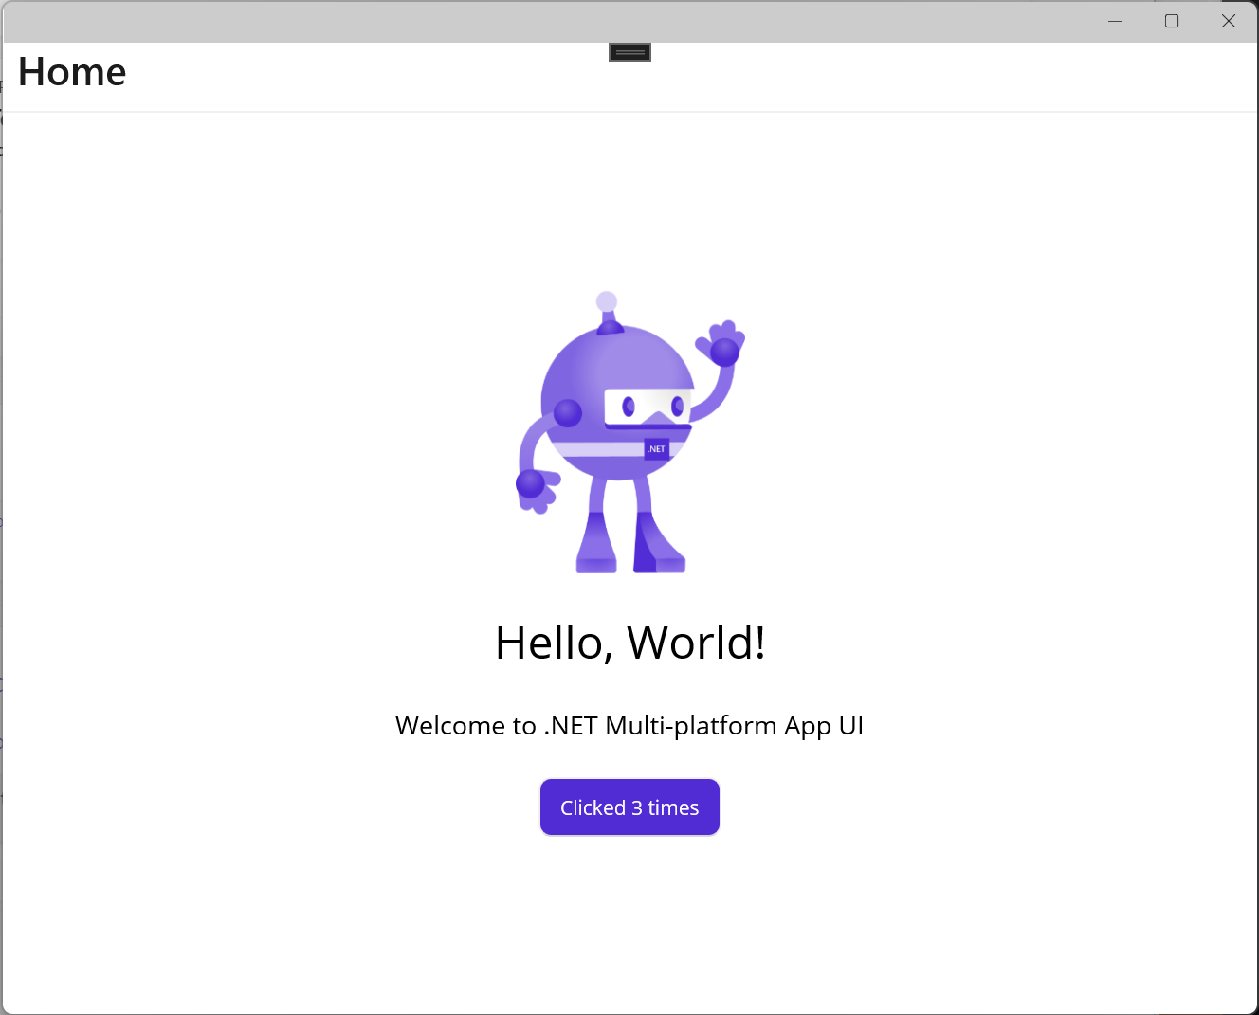Click the .NET bot robot image

pyautogui.click(x=630, y=432)
